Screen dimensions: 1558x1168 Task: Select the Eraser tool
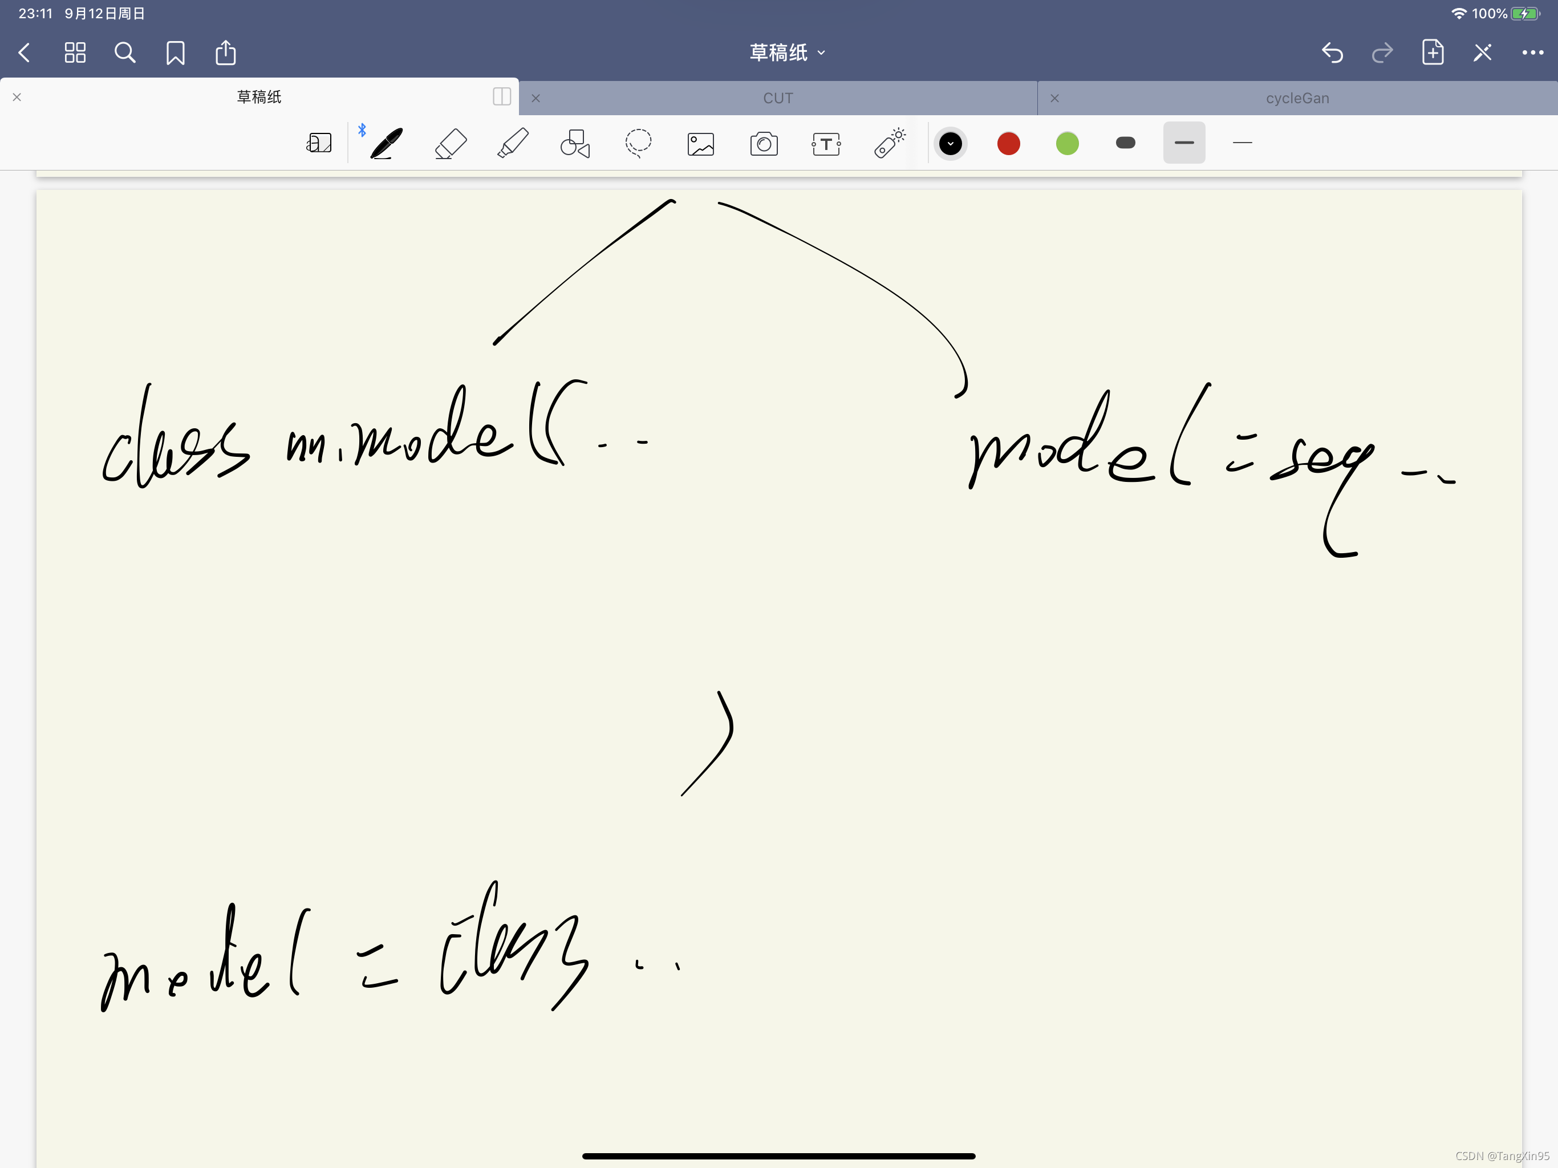tap(451, 144)
